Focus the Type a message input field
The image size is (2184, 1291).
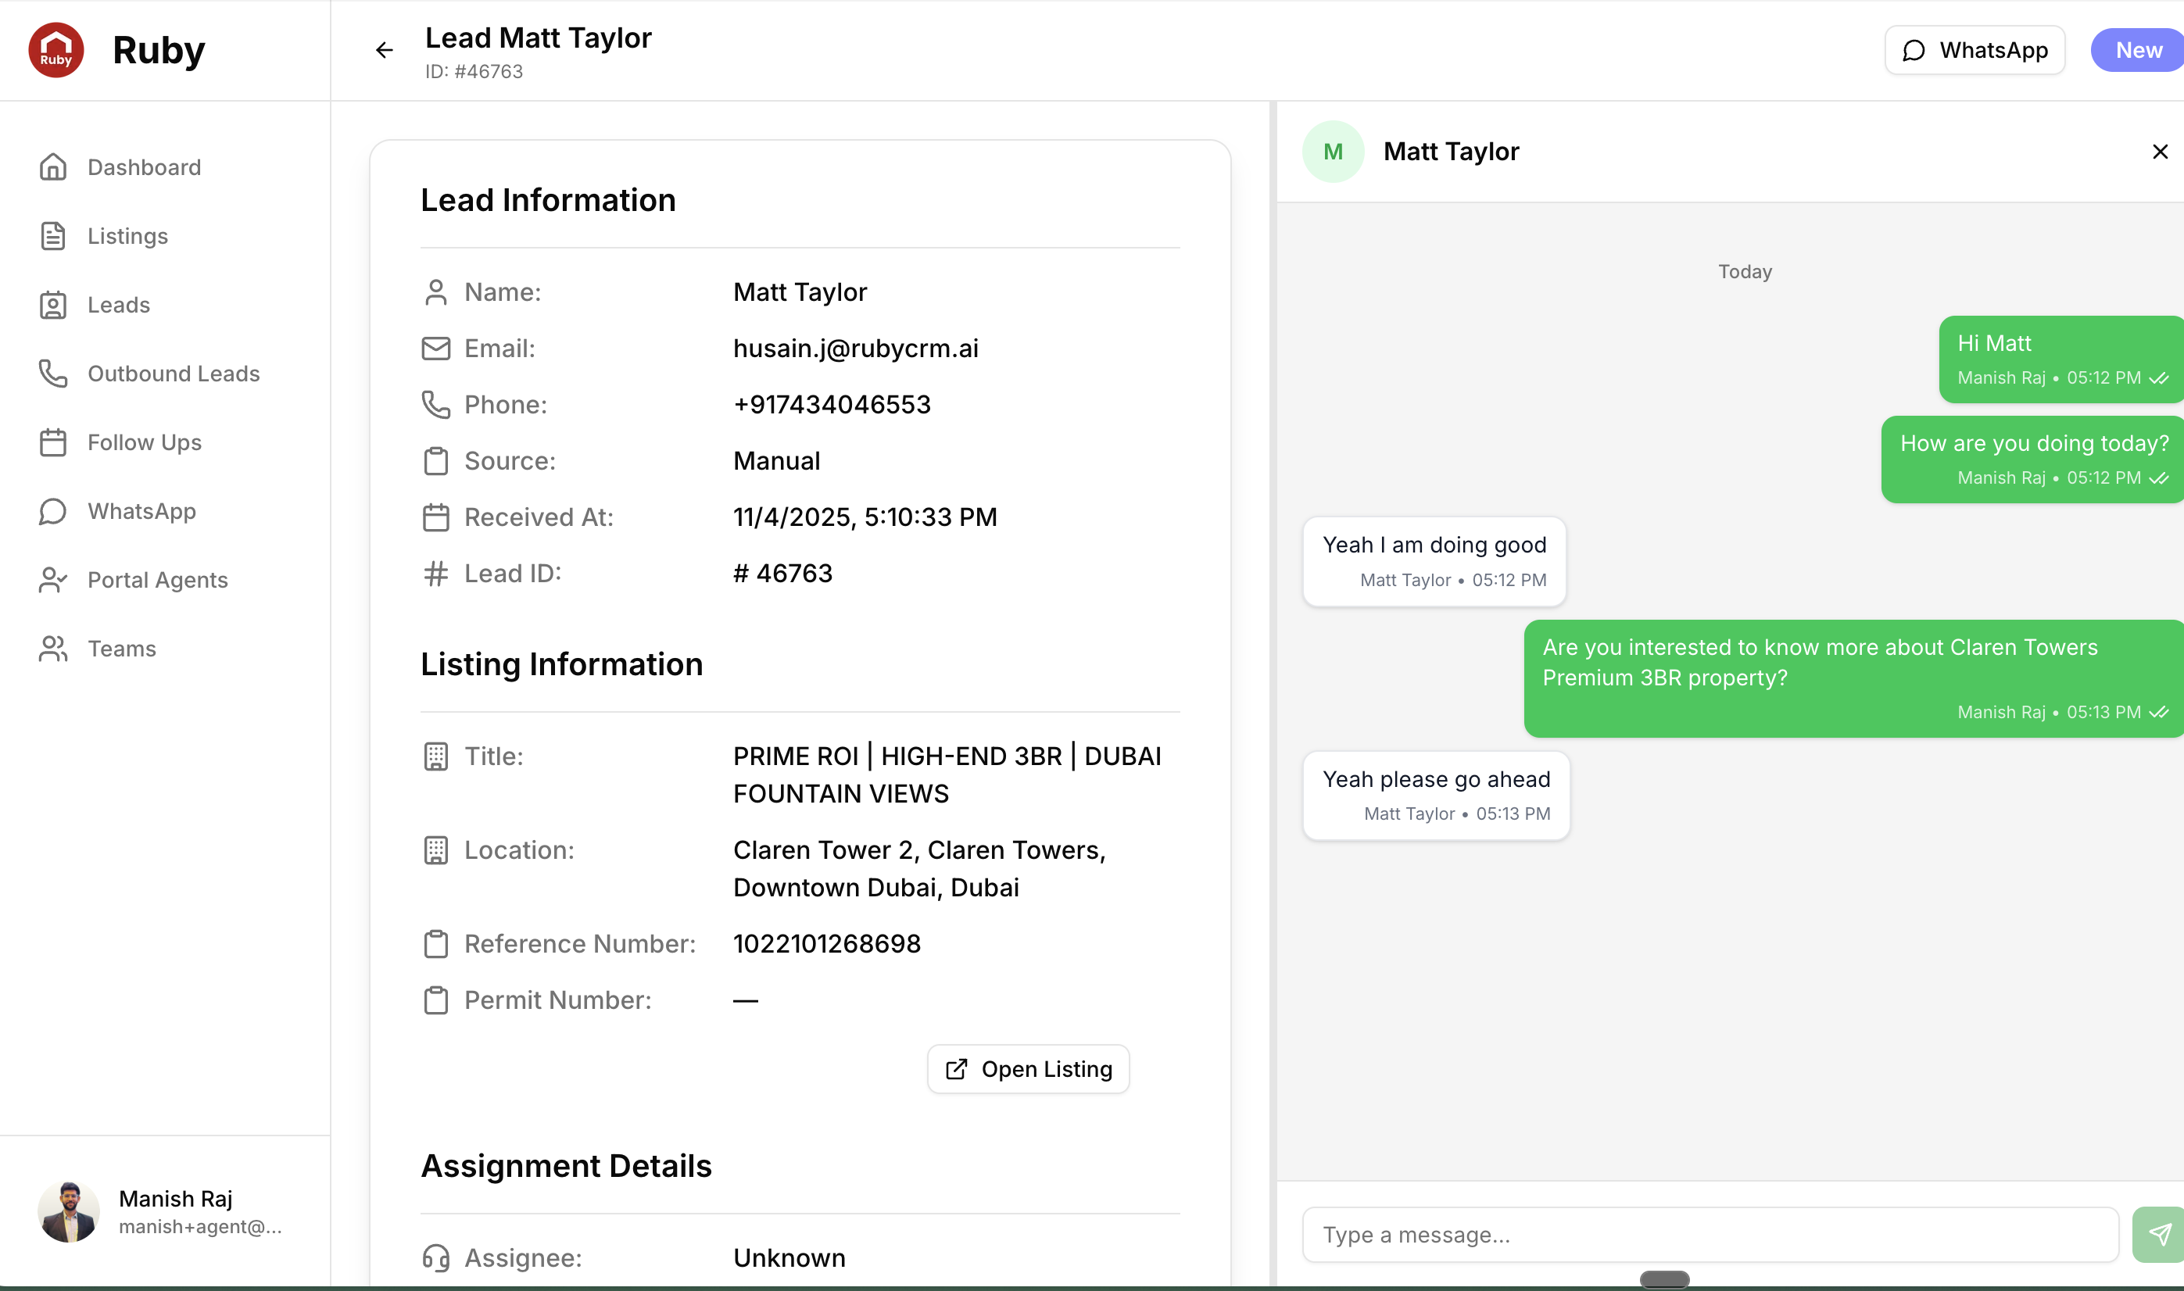[x=1709, y=1235]
